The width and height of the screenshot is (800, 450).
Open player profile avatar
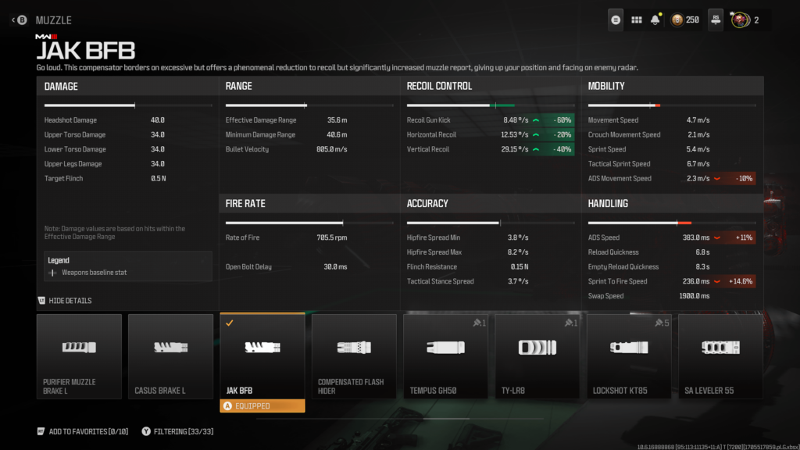tap(739, 20)
